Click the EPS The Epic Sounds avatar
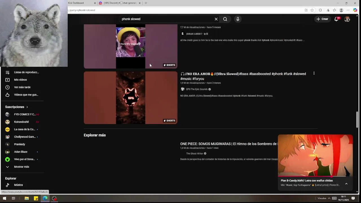361x203 pixels. click(182, 89)
